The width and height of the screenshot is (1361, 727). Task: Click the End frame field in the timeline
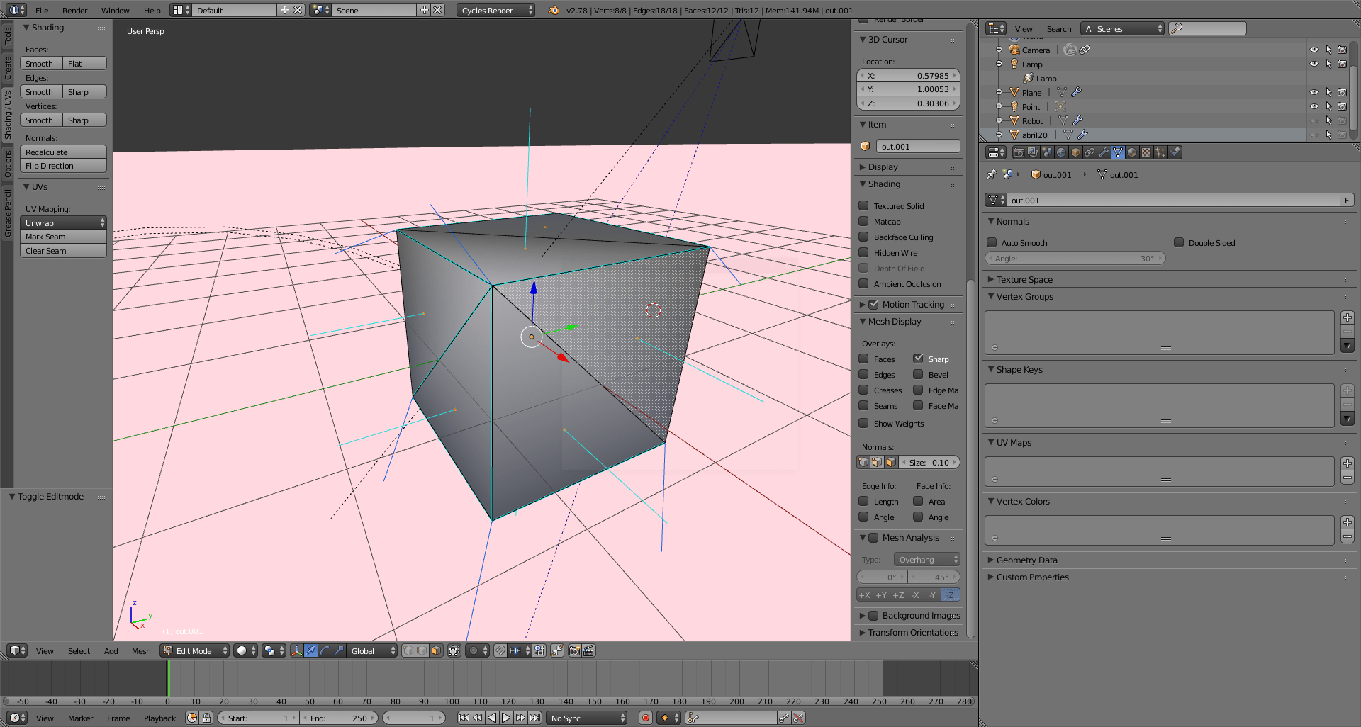[x=339, y=718]
